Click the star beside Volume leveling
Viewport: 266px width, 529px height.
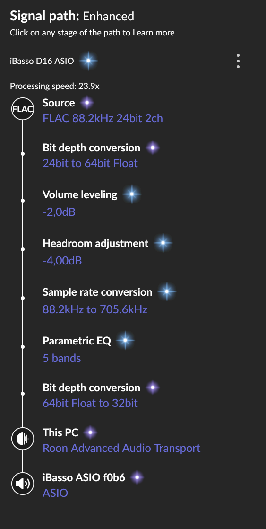point(132,194)
